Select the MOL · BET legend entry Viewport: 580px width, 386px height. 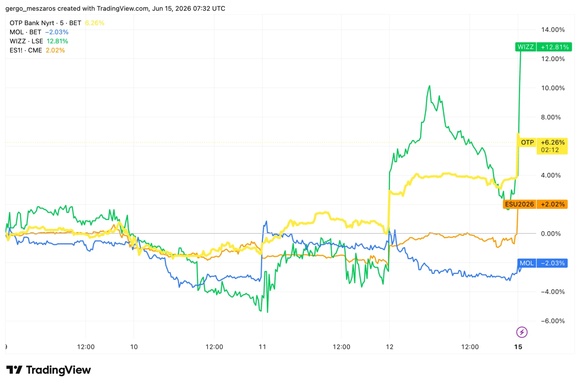pyautogui.click(x=25, y=32)
